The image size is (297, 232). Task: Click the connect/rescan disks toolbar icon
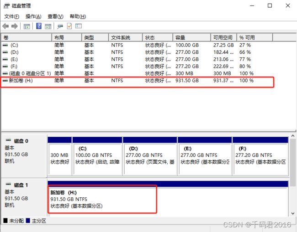(60, 26)
